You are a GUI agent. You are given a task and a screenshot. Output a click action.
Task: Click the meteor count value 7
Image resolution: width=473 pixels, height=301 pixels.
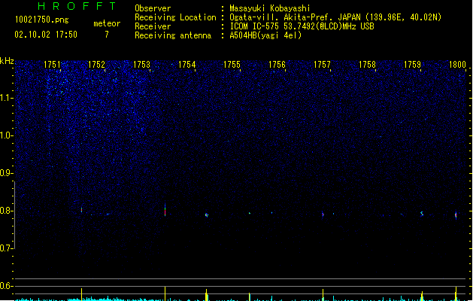tap(107, 35)
